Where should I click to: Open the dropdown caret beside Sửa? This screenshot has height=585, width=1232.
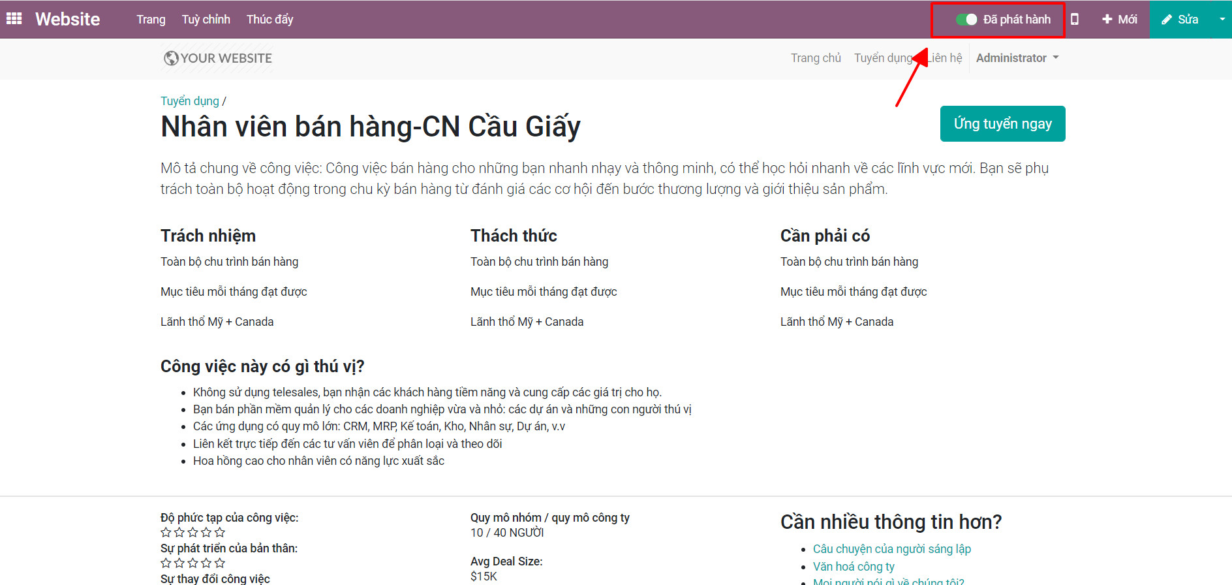[x=1222, y=20]
